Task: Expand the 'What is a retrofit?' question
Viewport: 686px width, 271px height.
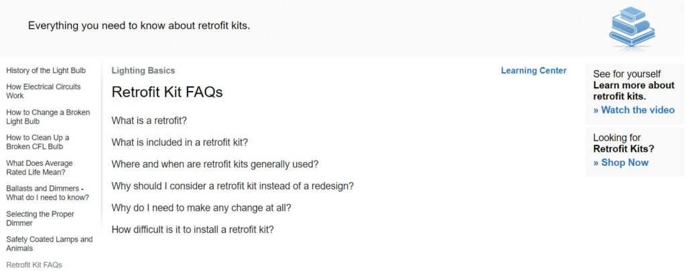Action: click(x=149, y=120)
